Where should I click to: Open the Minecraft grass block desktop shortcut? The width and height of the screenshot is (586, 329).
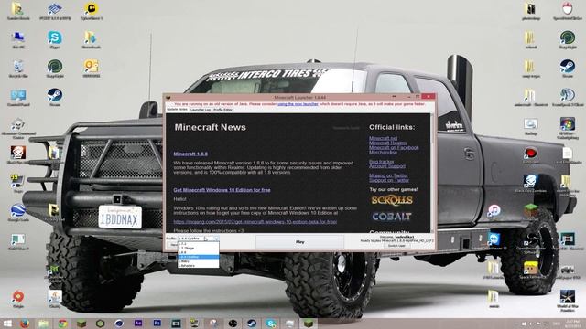click(530, 212)
